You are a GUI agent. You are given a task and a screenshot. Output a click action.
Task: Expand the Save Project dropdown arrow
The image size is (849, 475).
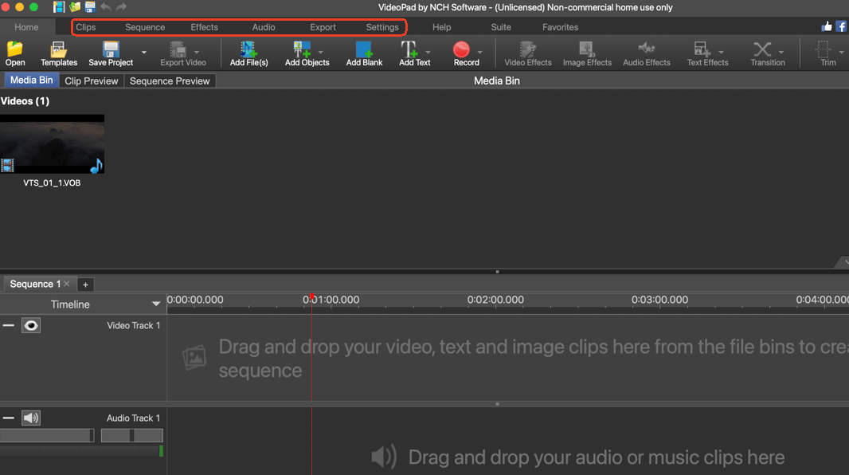(144, 53)
